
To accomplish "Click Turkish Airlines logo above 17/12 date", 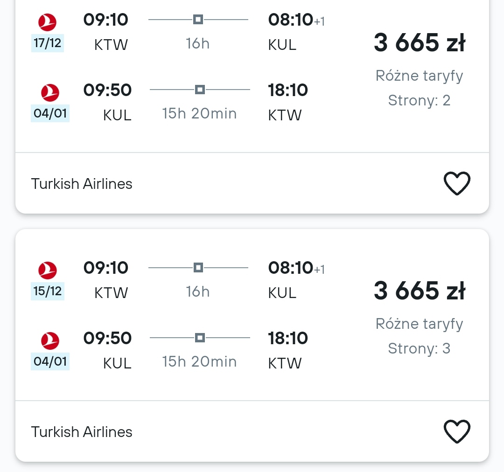I will pos(47,22).
